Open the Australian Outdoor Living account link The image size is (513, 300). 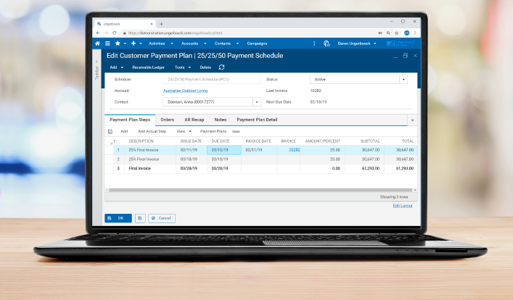pos(185,91)
